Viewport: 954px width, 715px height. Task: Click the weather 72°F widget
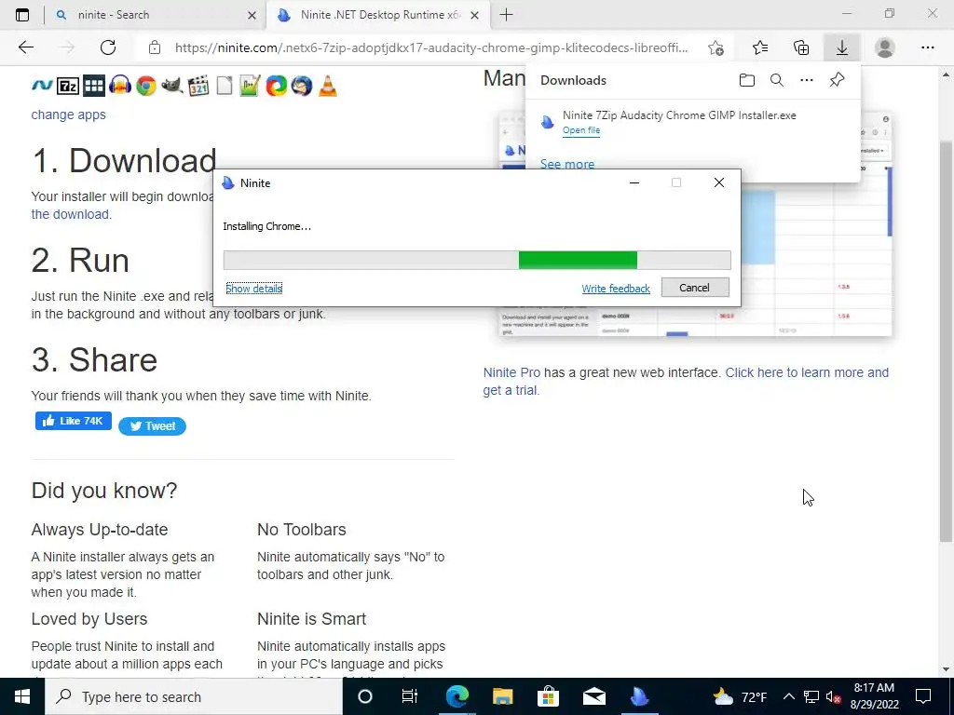click(x=740, y=696)
